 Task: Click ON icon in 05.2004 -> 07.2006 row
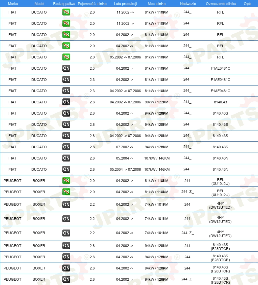coord(66,169)
